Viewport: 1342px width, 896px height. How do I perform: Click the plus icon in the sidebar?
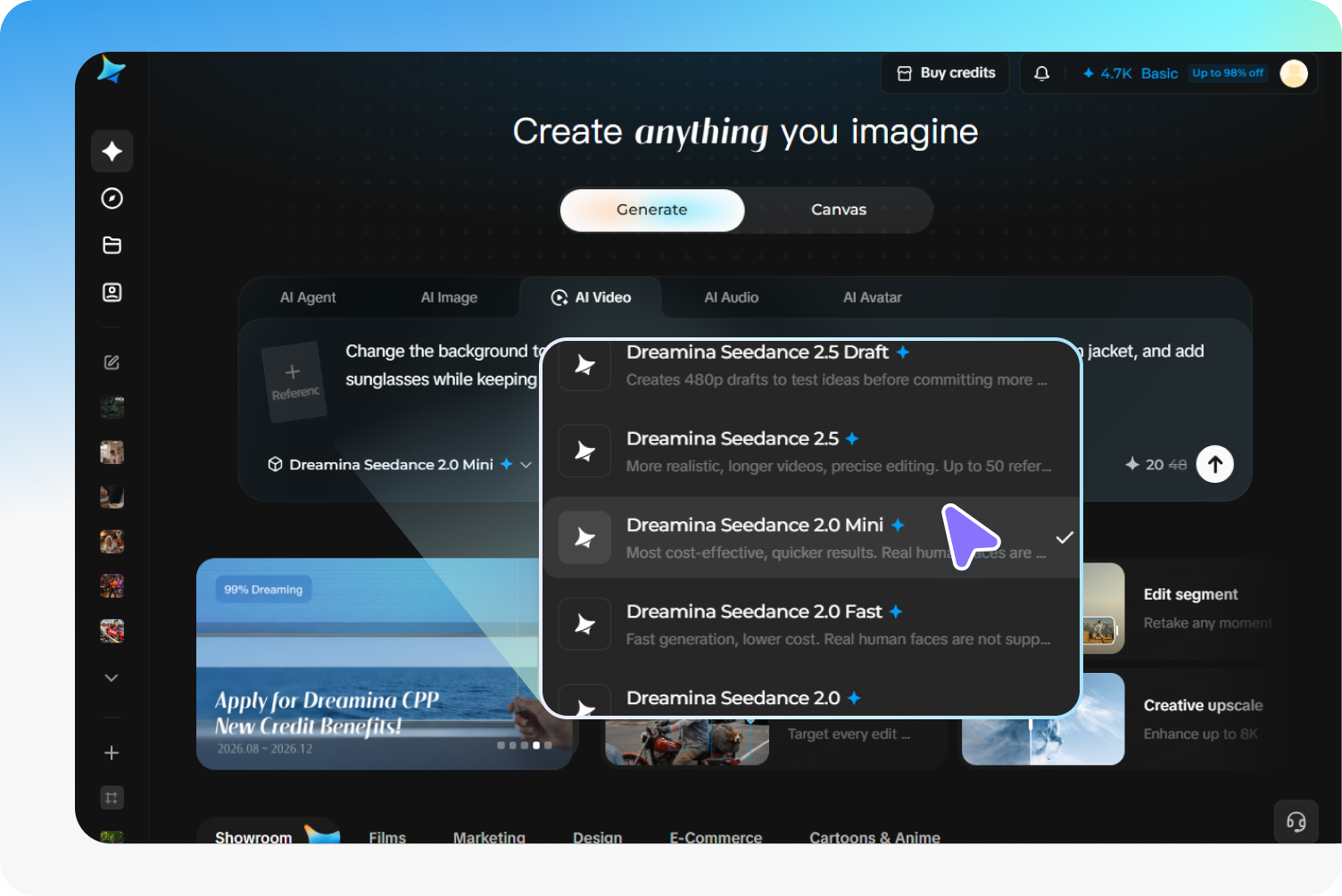click(112, 753)
